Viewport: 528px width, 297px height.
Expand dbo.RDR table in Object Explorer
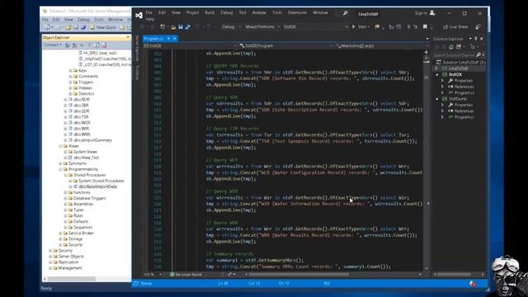[x=65, y=100]
